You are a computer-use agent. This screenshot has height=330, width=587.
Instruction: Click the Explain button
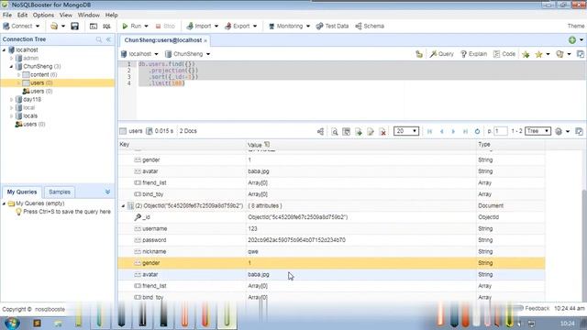pos(473,54)
